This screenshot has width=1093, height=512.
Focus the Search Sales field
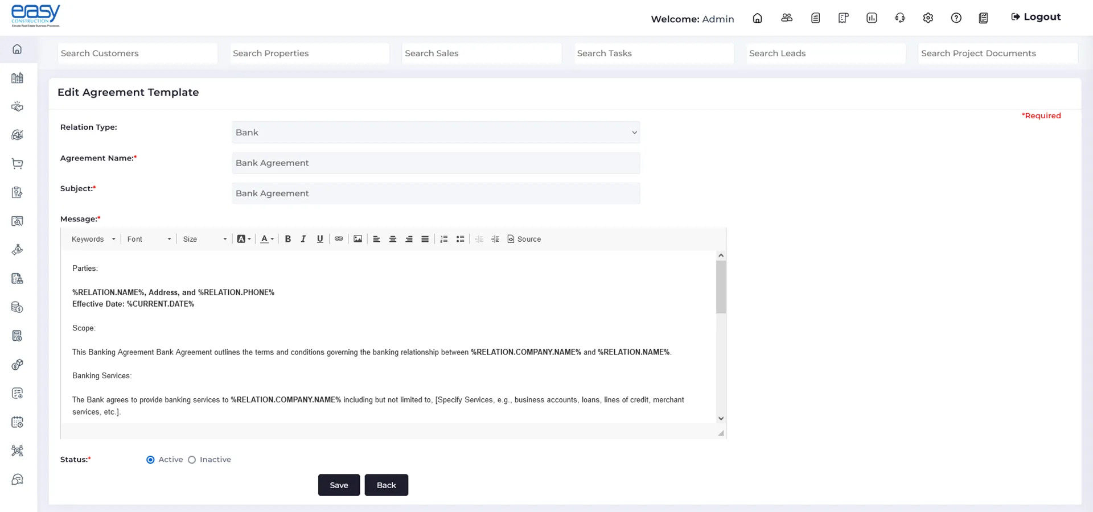tap(482, 53)
